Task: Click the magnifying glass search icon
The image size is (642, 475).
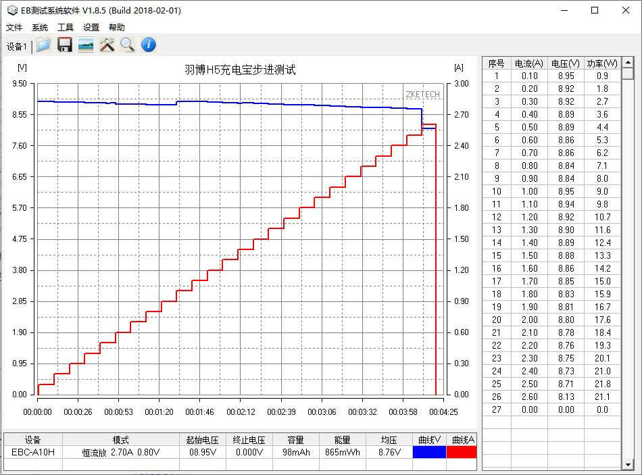Action: (127, 45)
